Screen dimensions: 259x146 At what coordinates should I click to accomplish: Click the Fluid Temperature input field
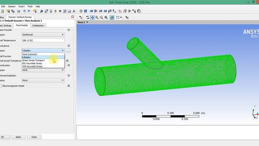click(x=43, y=40)
